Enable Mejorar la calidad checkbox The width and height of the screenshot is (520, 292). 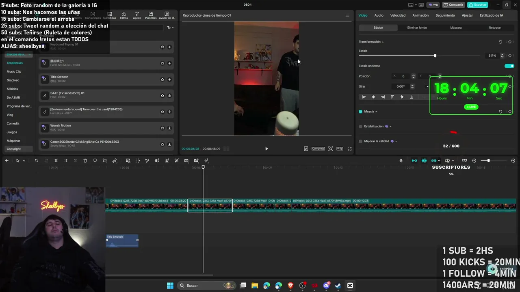pyautogui.click(x=360, y=142)
